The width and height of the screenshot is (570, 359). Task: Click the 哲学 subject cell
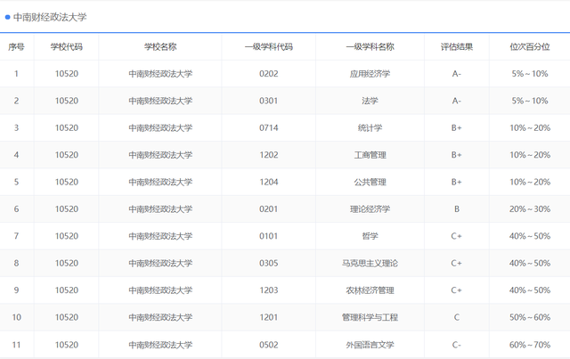pyautogui.click(x=370, y=236)
